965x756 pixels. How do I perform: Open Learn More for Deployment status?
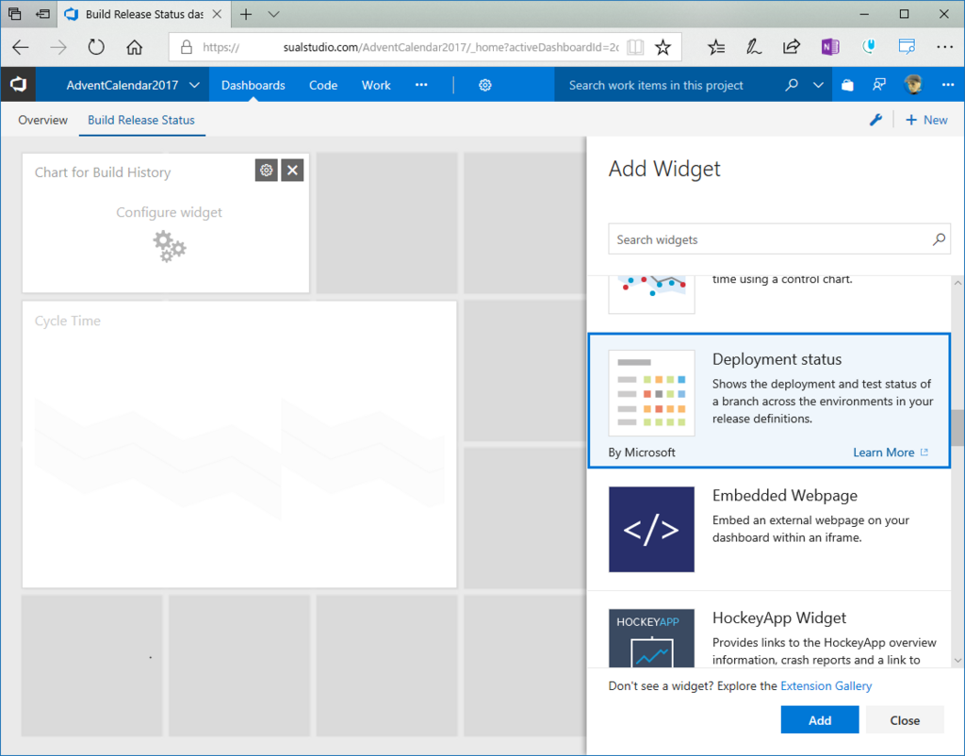(x=891, y=452)
